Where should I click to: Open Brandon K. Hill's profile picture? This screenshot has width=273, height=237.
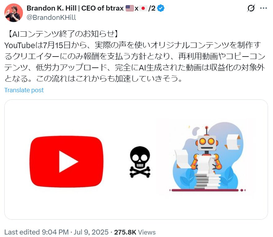pos(14,13)
